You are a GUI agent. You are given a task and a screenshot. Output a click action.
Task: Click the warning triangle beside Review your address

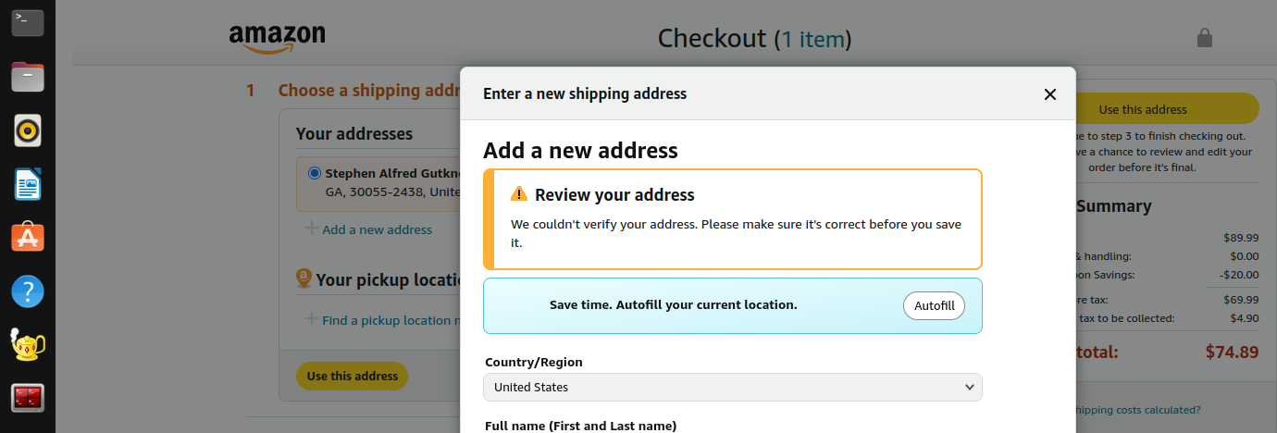point(519,194)
